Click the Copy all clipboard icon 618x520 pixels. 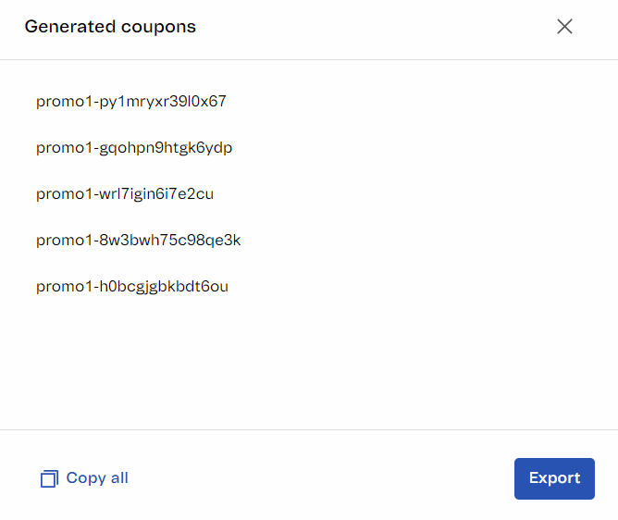(49, 478)
